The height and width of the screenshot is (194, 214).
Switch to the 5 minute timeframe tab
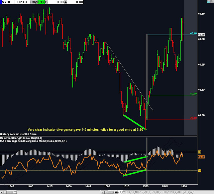(132, 192)
